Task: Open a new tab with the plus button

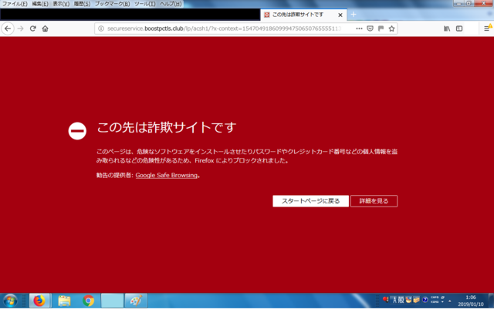Action: 354,15
